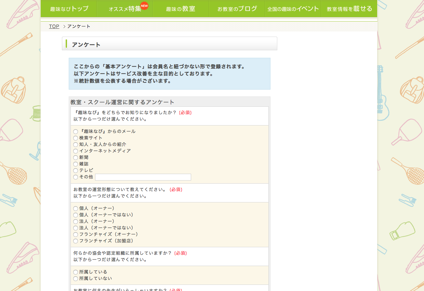Image resolution: width=424 pixels, height=291 pixels.
Task: Select フランチャイズ（加盟店） radio button
Action: (76, 241)
